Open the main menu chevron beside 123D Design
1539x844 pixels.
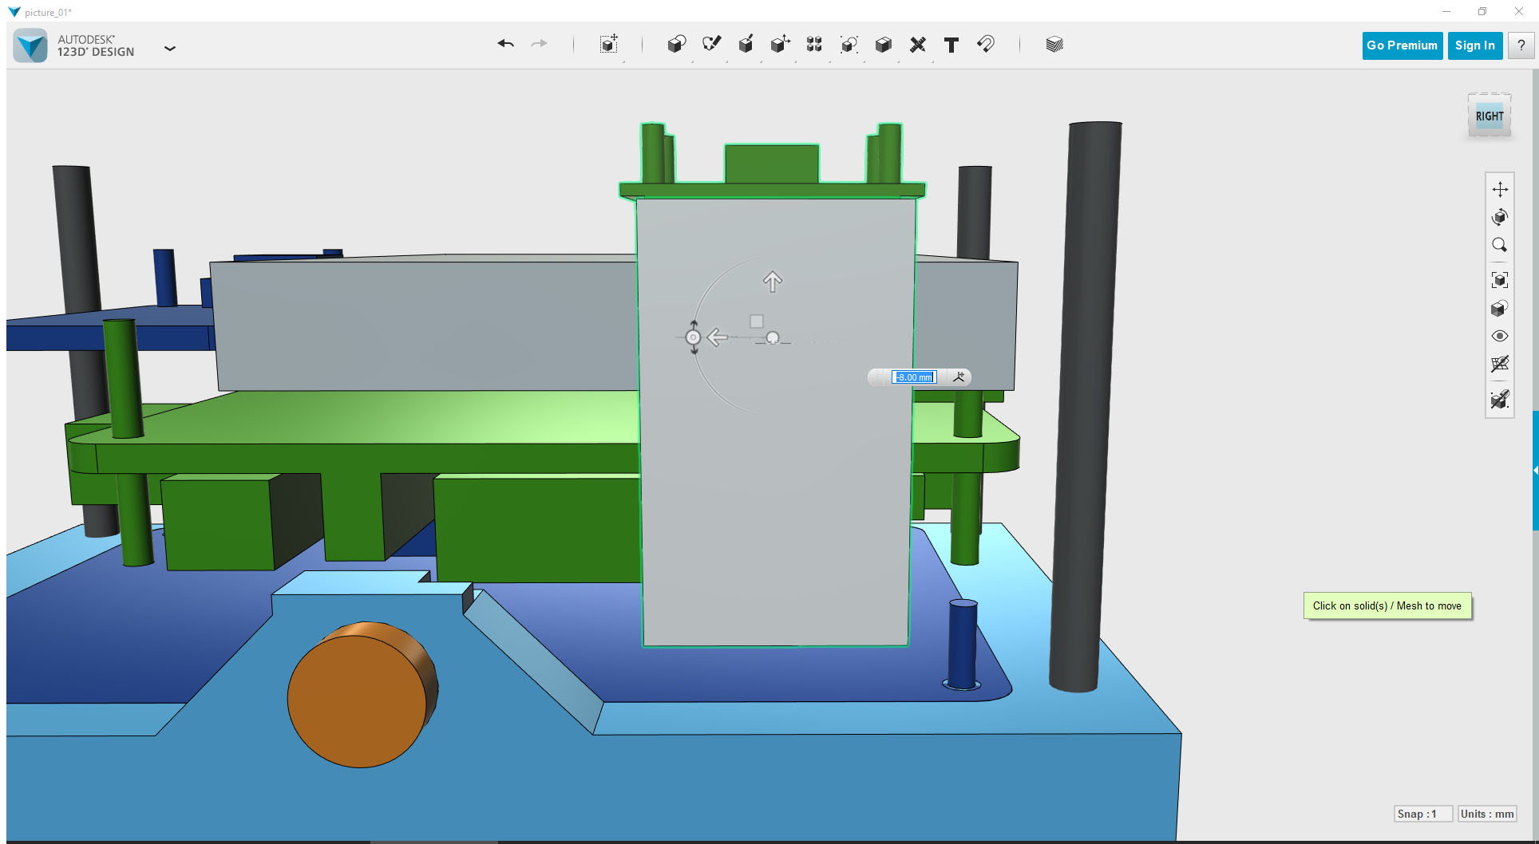170,49
